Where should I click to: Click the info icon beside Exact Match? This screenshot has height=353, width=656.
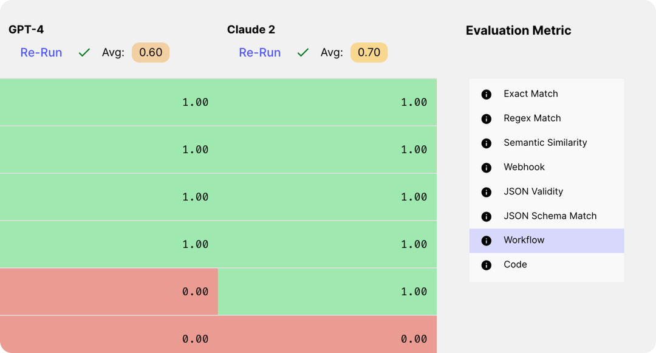486,94
